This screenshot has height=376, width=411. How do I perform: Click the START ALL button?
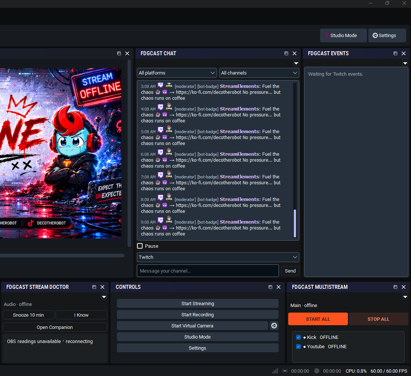(318, 319)
